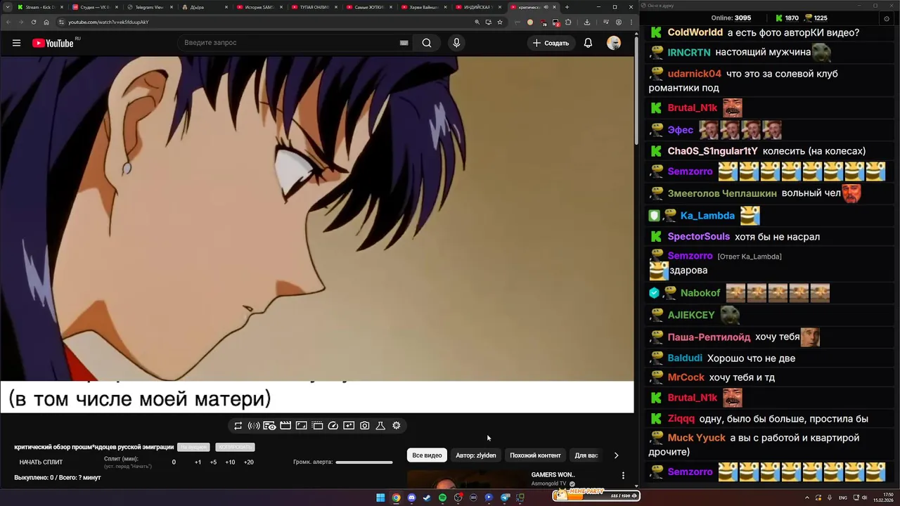
Task: Open Telegram from the taskbar
Action: tap(504, 498)
